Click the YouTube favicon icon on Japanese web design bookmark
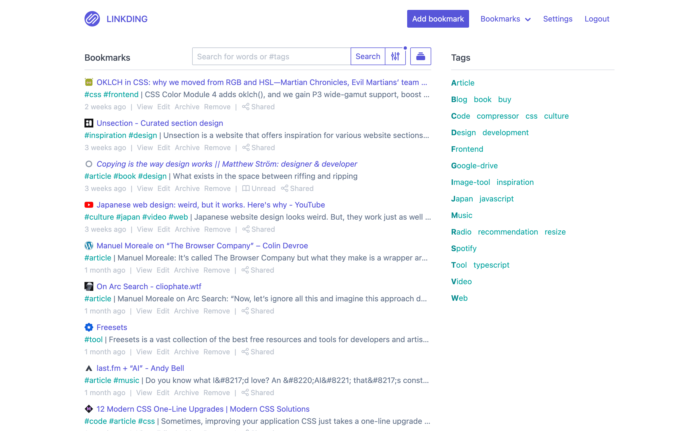The height and width of the screenshot is (431, 699). pyautogui.click(x=88, y=204)
